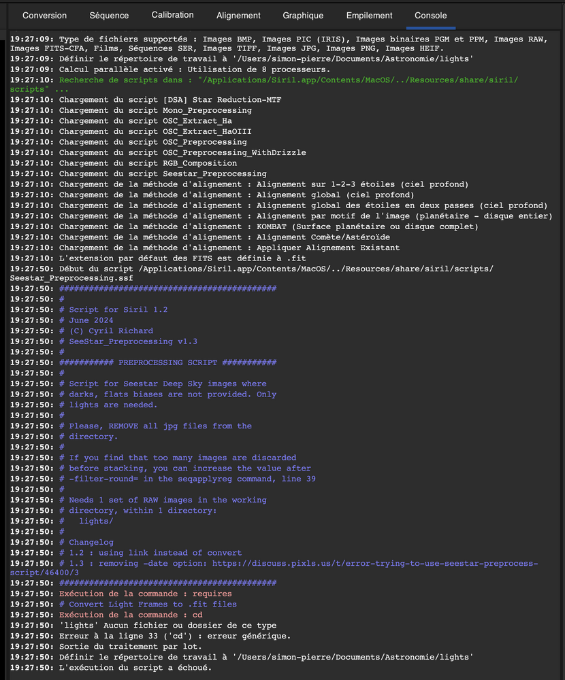This screenshot has width=565, height=680.
Task: Click the red 'Exécution de la commande : cd' line
Action: (131, 615)
